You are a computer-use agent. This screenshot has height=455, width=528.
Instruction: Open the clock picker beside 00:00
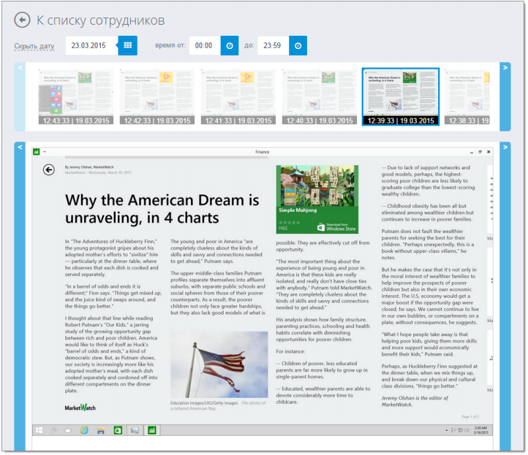[x=230, y=45]
